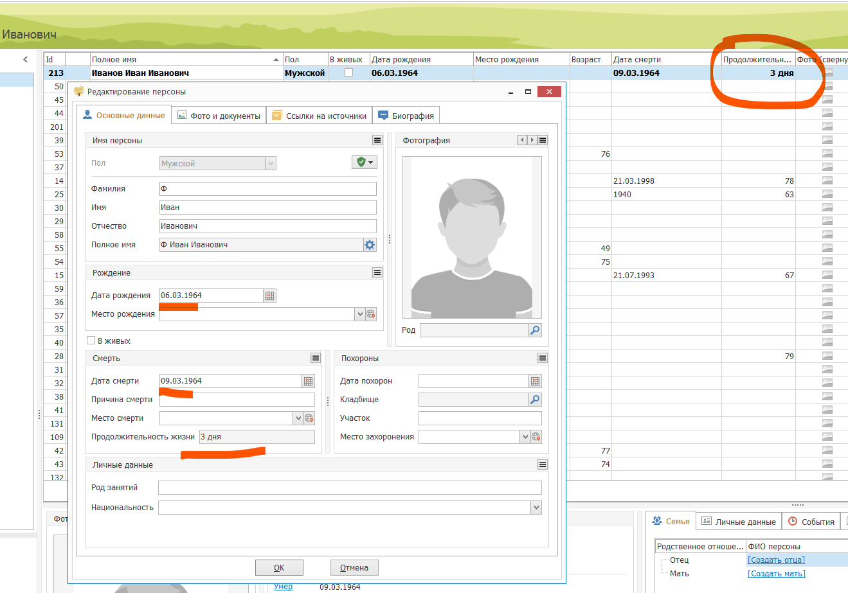Expand the Пол gender dropdown

tap(271, 163)
